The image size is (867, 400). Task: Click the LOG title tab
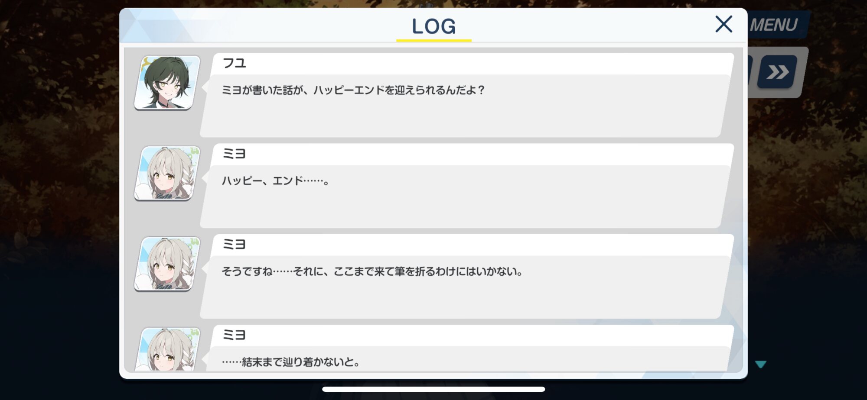pyautogui.click(x=433, y=26)
